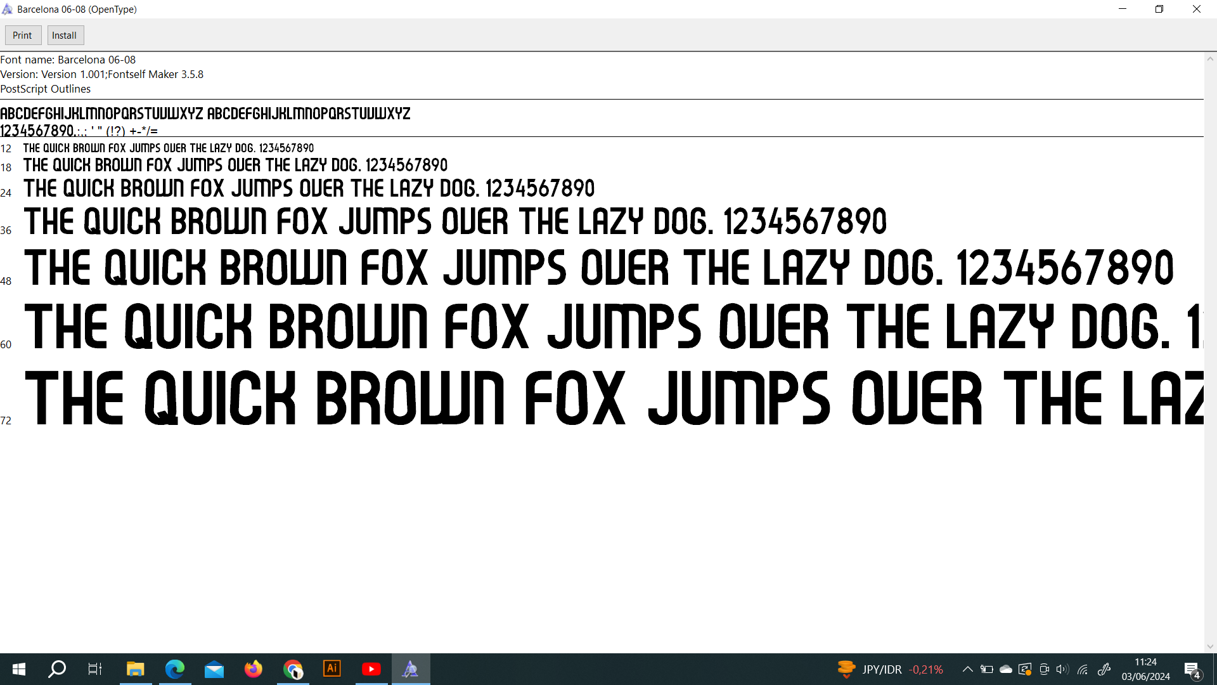
Task: Click the Install font button
Action: tap(64, 36)
